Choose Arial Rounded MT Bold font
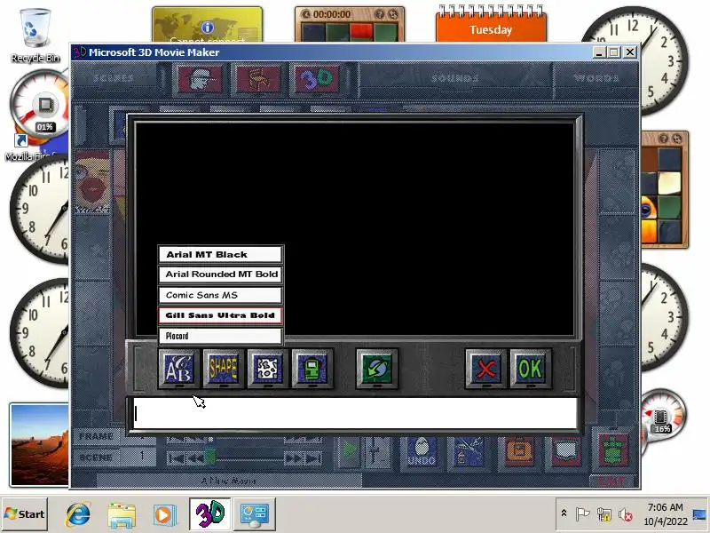Viewport: 710px width, 533px height. click(220, 274)
